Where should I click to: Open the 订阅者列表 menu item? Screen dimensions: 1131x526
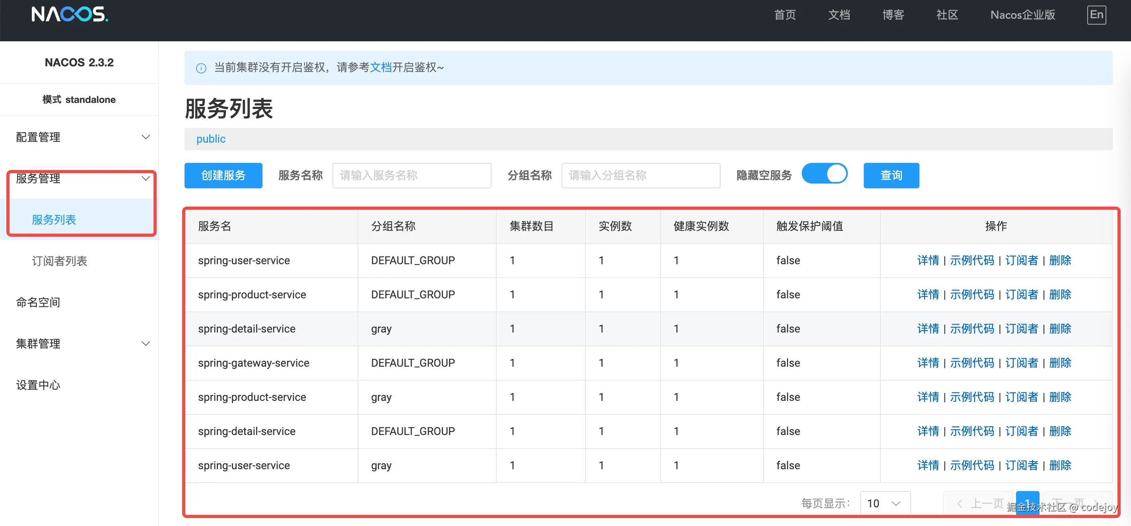[60, 261]
